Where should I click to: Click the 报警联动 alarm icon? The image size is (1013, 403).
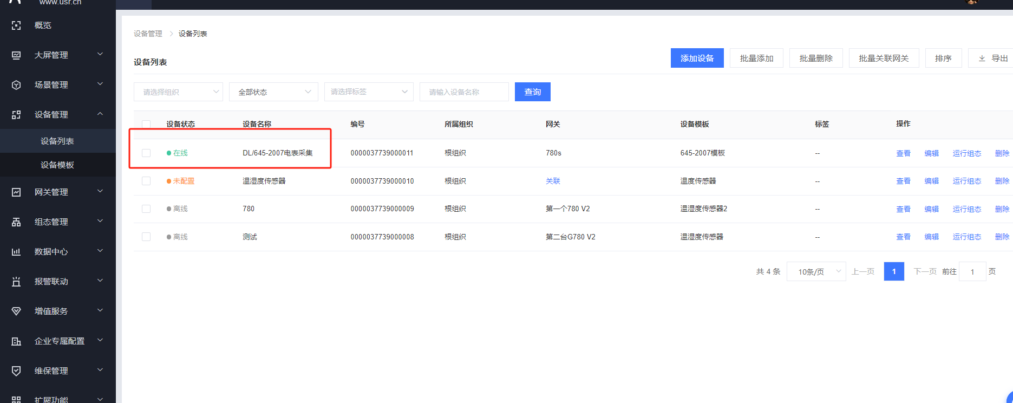(16, 282)
